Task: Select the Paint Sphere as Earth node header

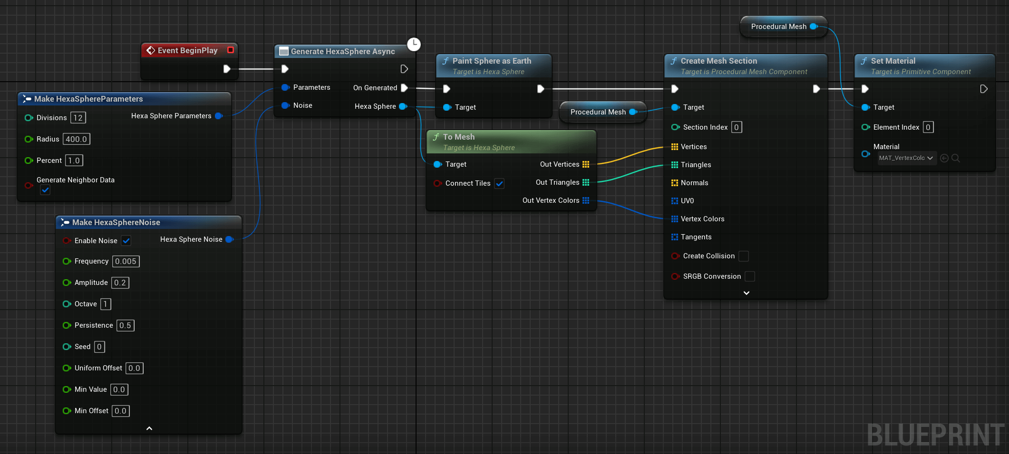Action: coord(494,66)
